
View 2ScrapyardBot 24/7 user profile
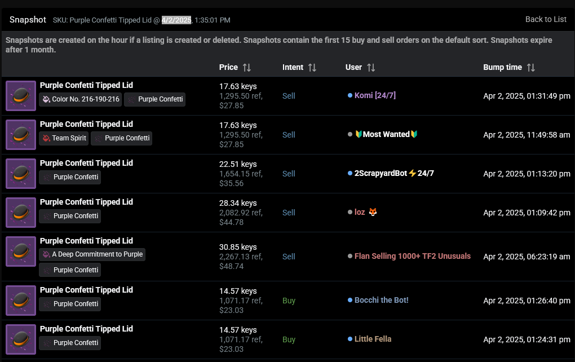pyautogui.click(x=394, y=174)
